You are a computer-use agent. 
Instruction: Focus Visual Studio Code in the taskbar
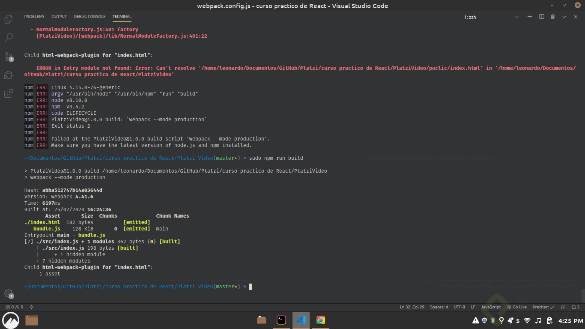click(x=301, y=320)
